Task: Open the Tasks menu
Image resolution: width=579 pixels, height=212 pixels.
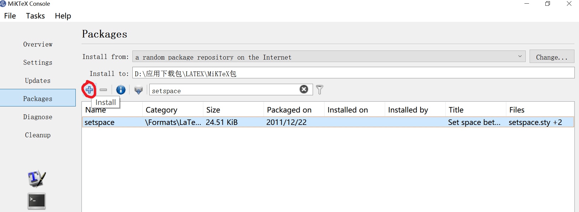Action: tap(35, 16)
